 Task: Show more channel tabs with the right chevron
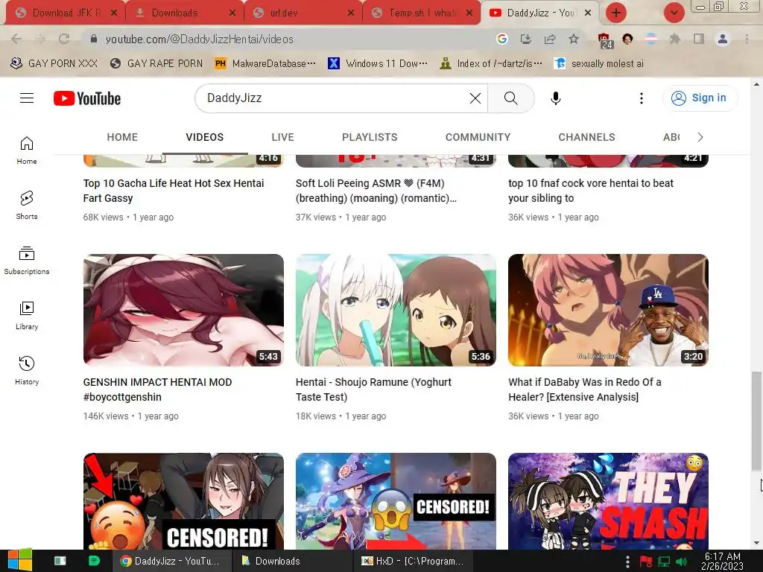click(700, 137)
